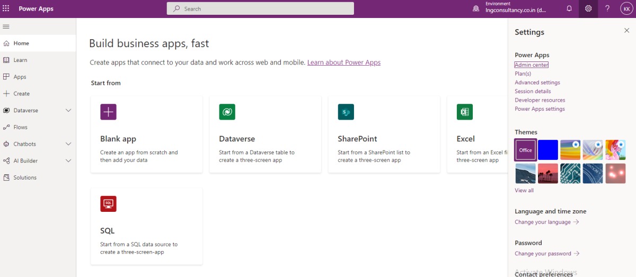636x277 pixels.
Task: Click the Excel card icon
Action: click(464, 112)
